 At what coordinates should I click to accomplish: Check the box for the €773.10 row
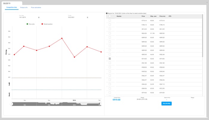coord(110,21)
